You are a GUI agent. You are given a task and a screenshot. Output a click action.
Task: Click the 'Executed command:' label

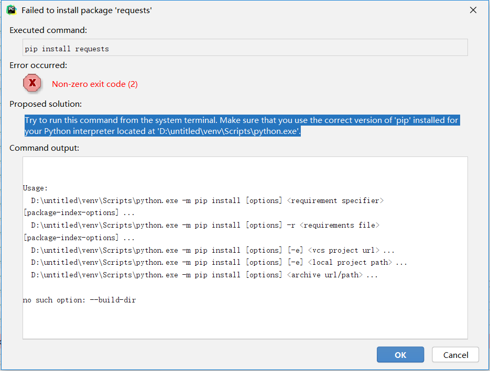click(x=48, y=30)
